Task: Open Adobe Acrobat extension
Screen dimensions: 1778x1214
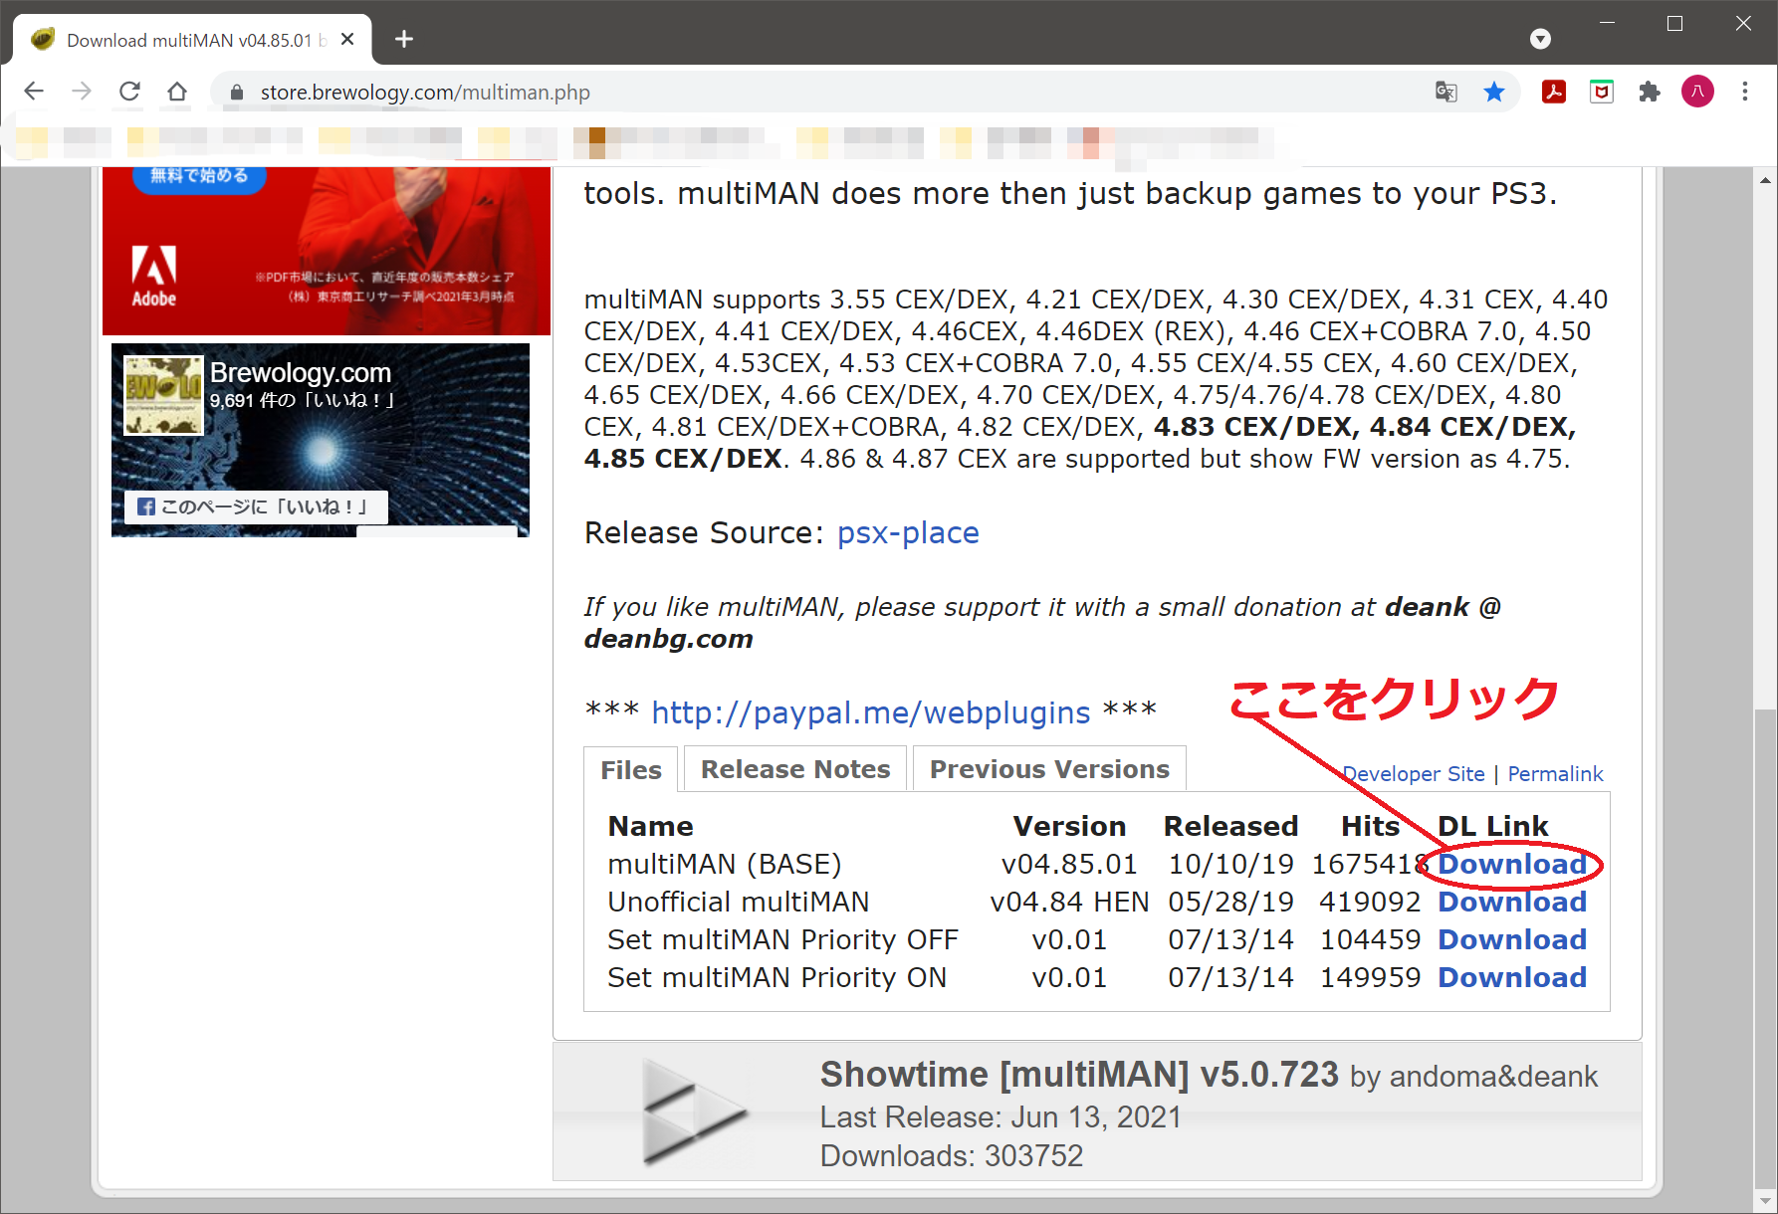Action: point(1554,93)
